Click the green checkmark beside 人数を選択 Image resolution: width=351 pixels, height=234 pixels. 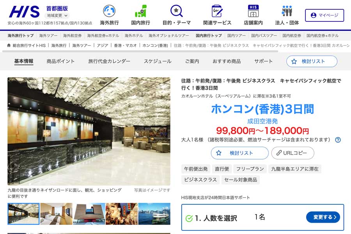(x=189, y=218)
